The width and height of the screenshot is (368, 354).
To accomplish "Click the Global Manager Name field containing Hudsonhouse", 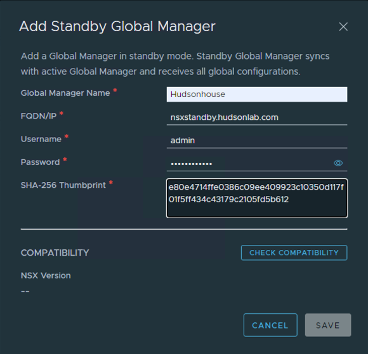I will click(257, 95).
